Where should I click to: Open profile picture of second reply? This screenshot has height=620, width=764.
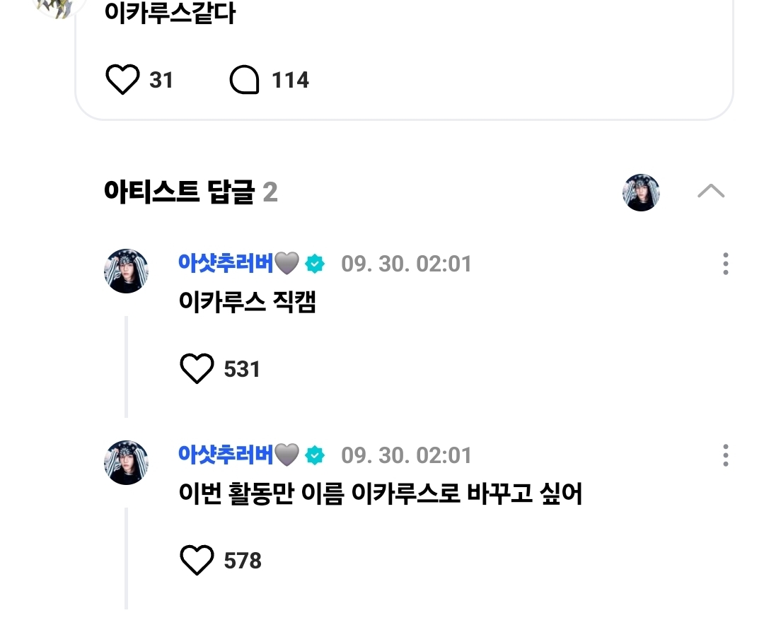126,462
